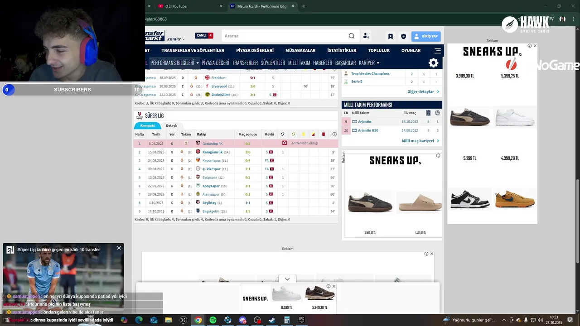The image size is (580, 326).
Task: Show hidden system tray icons
Action: point(504,320)
